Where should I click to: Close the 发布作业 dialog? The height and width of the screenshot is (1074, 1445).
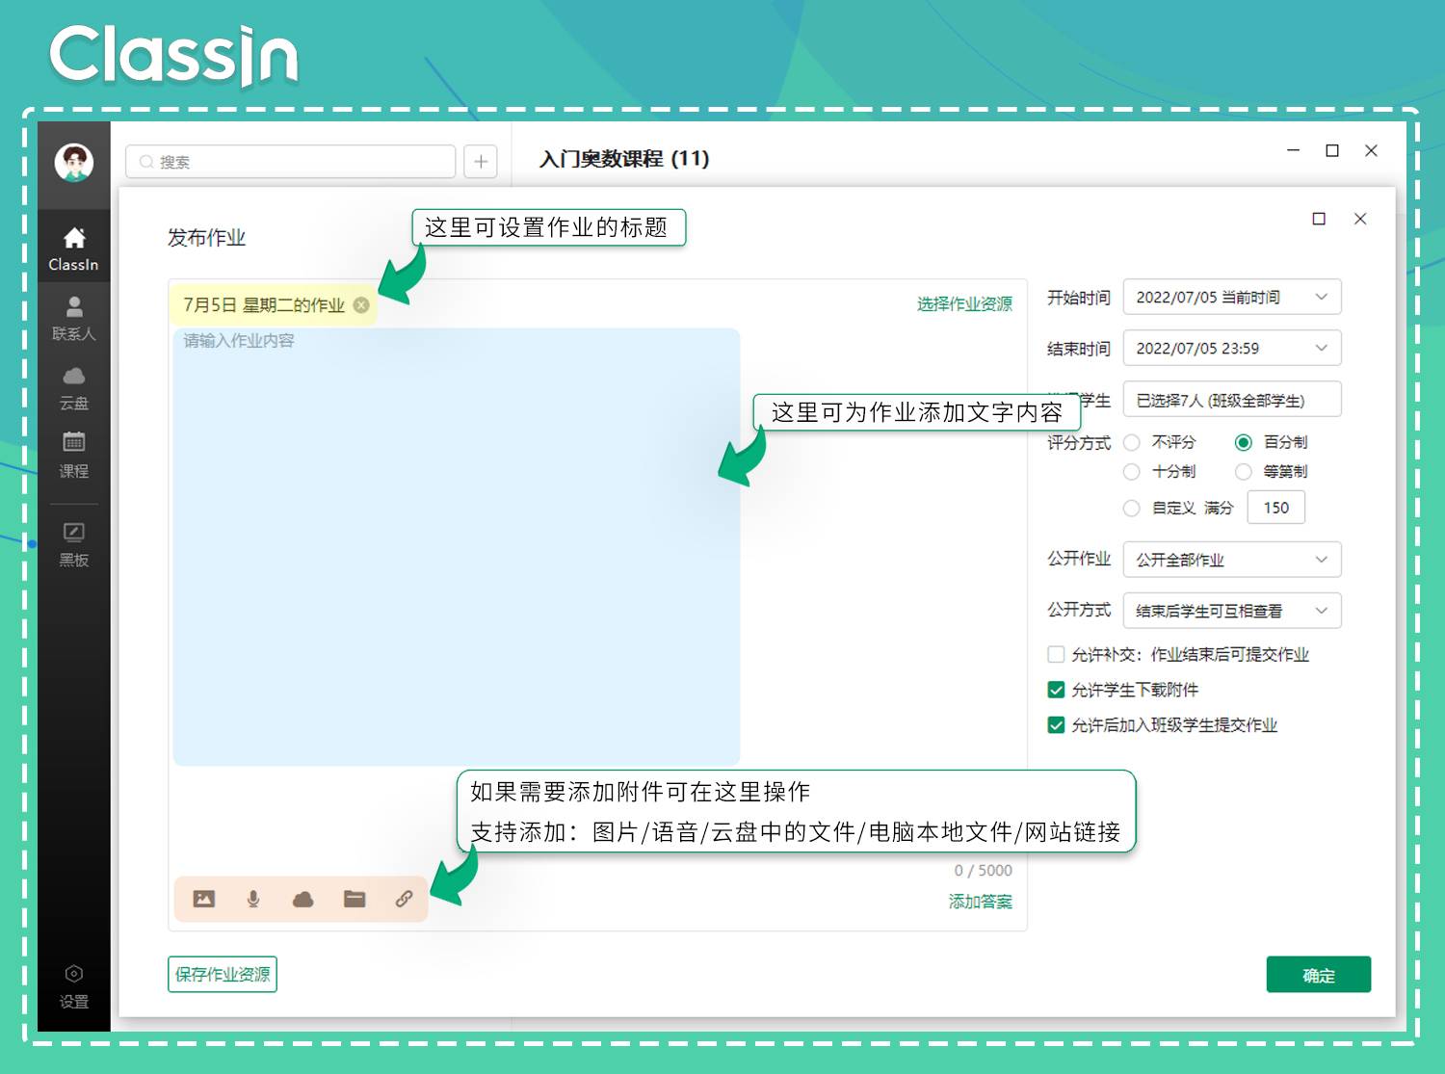1360,219
